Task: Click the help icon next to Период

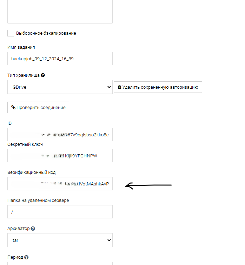Action: pos(26,257)
